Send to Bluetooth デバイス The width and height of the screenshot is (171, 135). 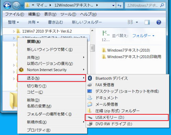[x=127, y=78]
